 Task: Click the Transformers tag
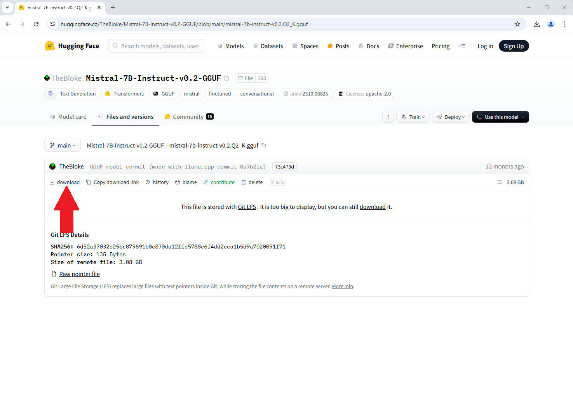coord(124,94)
